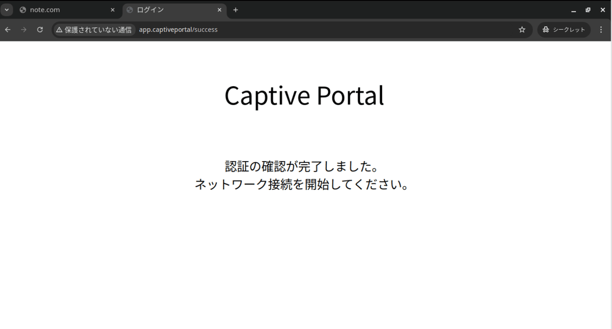
Task: Bookmark this page with the star icon
Action: [522, 30]
